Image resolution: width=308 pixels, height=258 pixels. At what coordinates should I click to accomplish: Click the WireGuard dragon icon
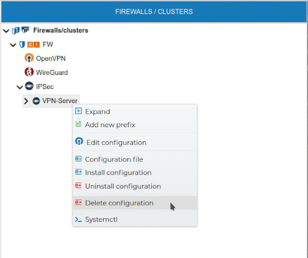tap(29, 72)
